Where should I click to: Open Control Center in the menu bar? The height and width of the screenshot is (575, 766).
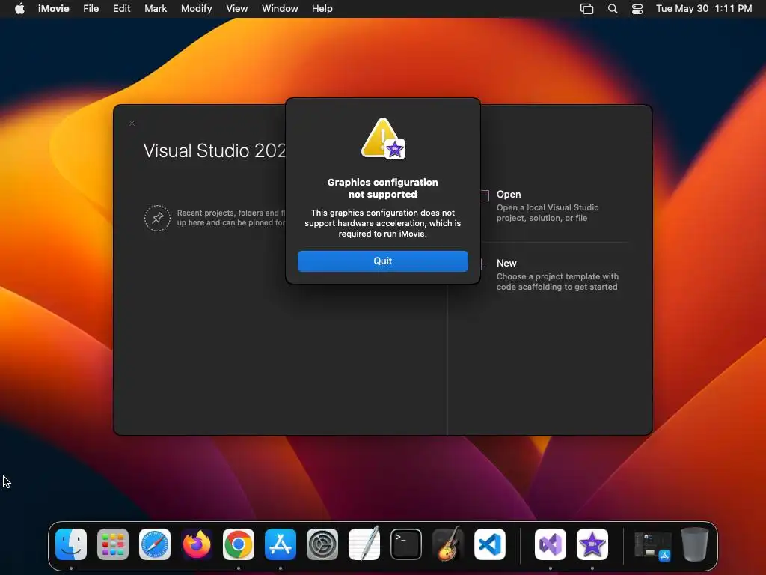click(637, 9)
